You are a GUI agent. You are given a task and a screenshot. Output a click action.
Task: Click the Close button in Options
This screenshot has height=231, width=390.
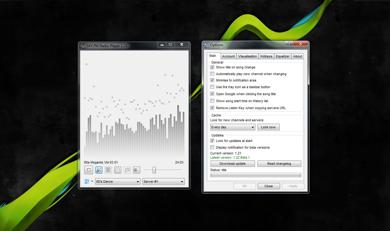click(x=269, y=186)
